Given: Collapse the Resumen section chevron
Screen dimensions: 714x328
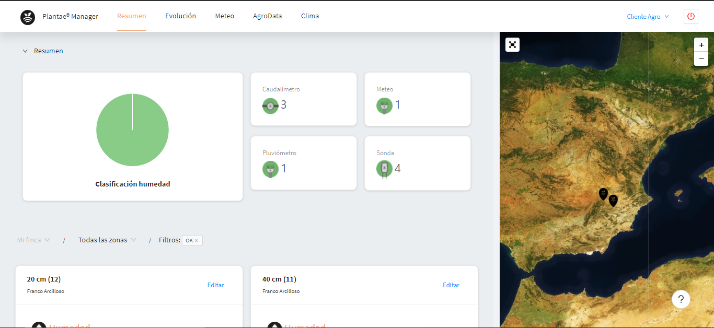Looking at the screenshot, I should [x=25, y=51].
